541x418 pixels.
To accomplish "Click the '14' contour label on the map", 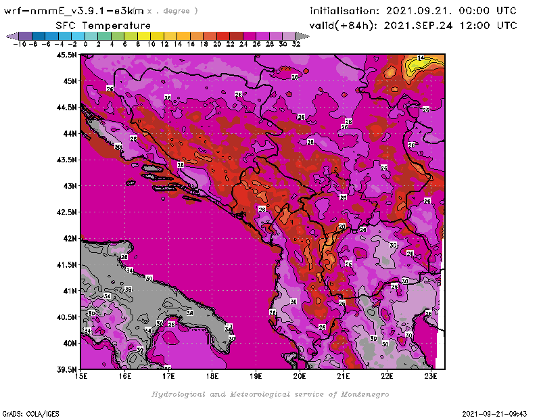I will (x=421, y=58).
